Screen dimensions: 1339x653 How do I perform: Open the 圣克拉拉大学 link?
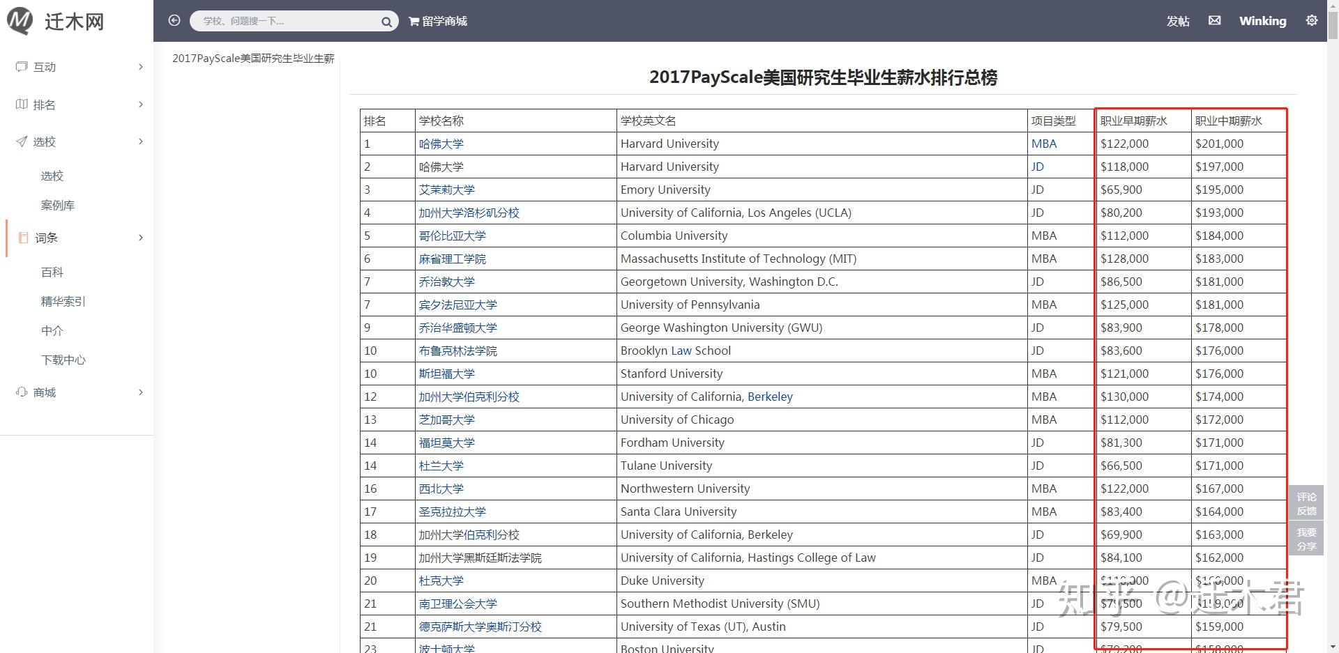click(x=452, y=512)
